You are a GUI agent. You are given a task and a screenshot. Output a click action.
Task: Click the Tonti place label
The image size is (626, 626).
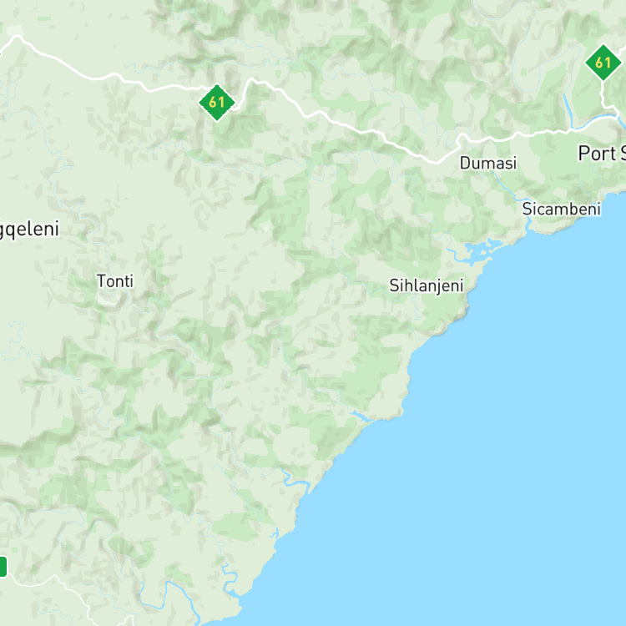click(115, 281)
